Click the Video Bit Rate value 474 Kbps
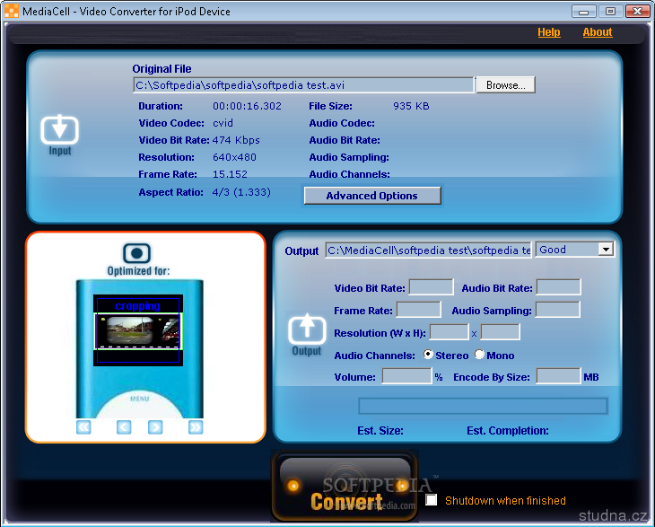655x527 pixels. pos(236,140)
